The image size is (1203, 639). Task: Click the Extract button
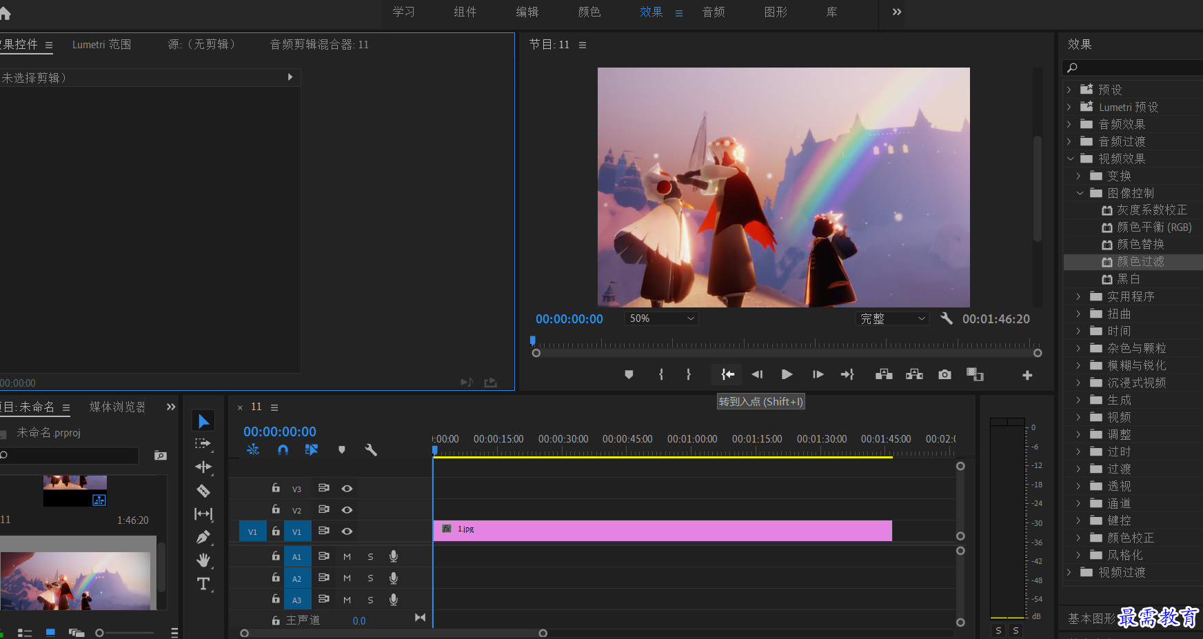pos(914,374)
